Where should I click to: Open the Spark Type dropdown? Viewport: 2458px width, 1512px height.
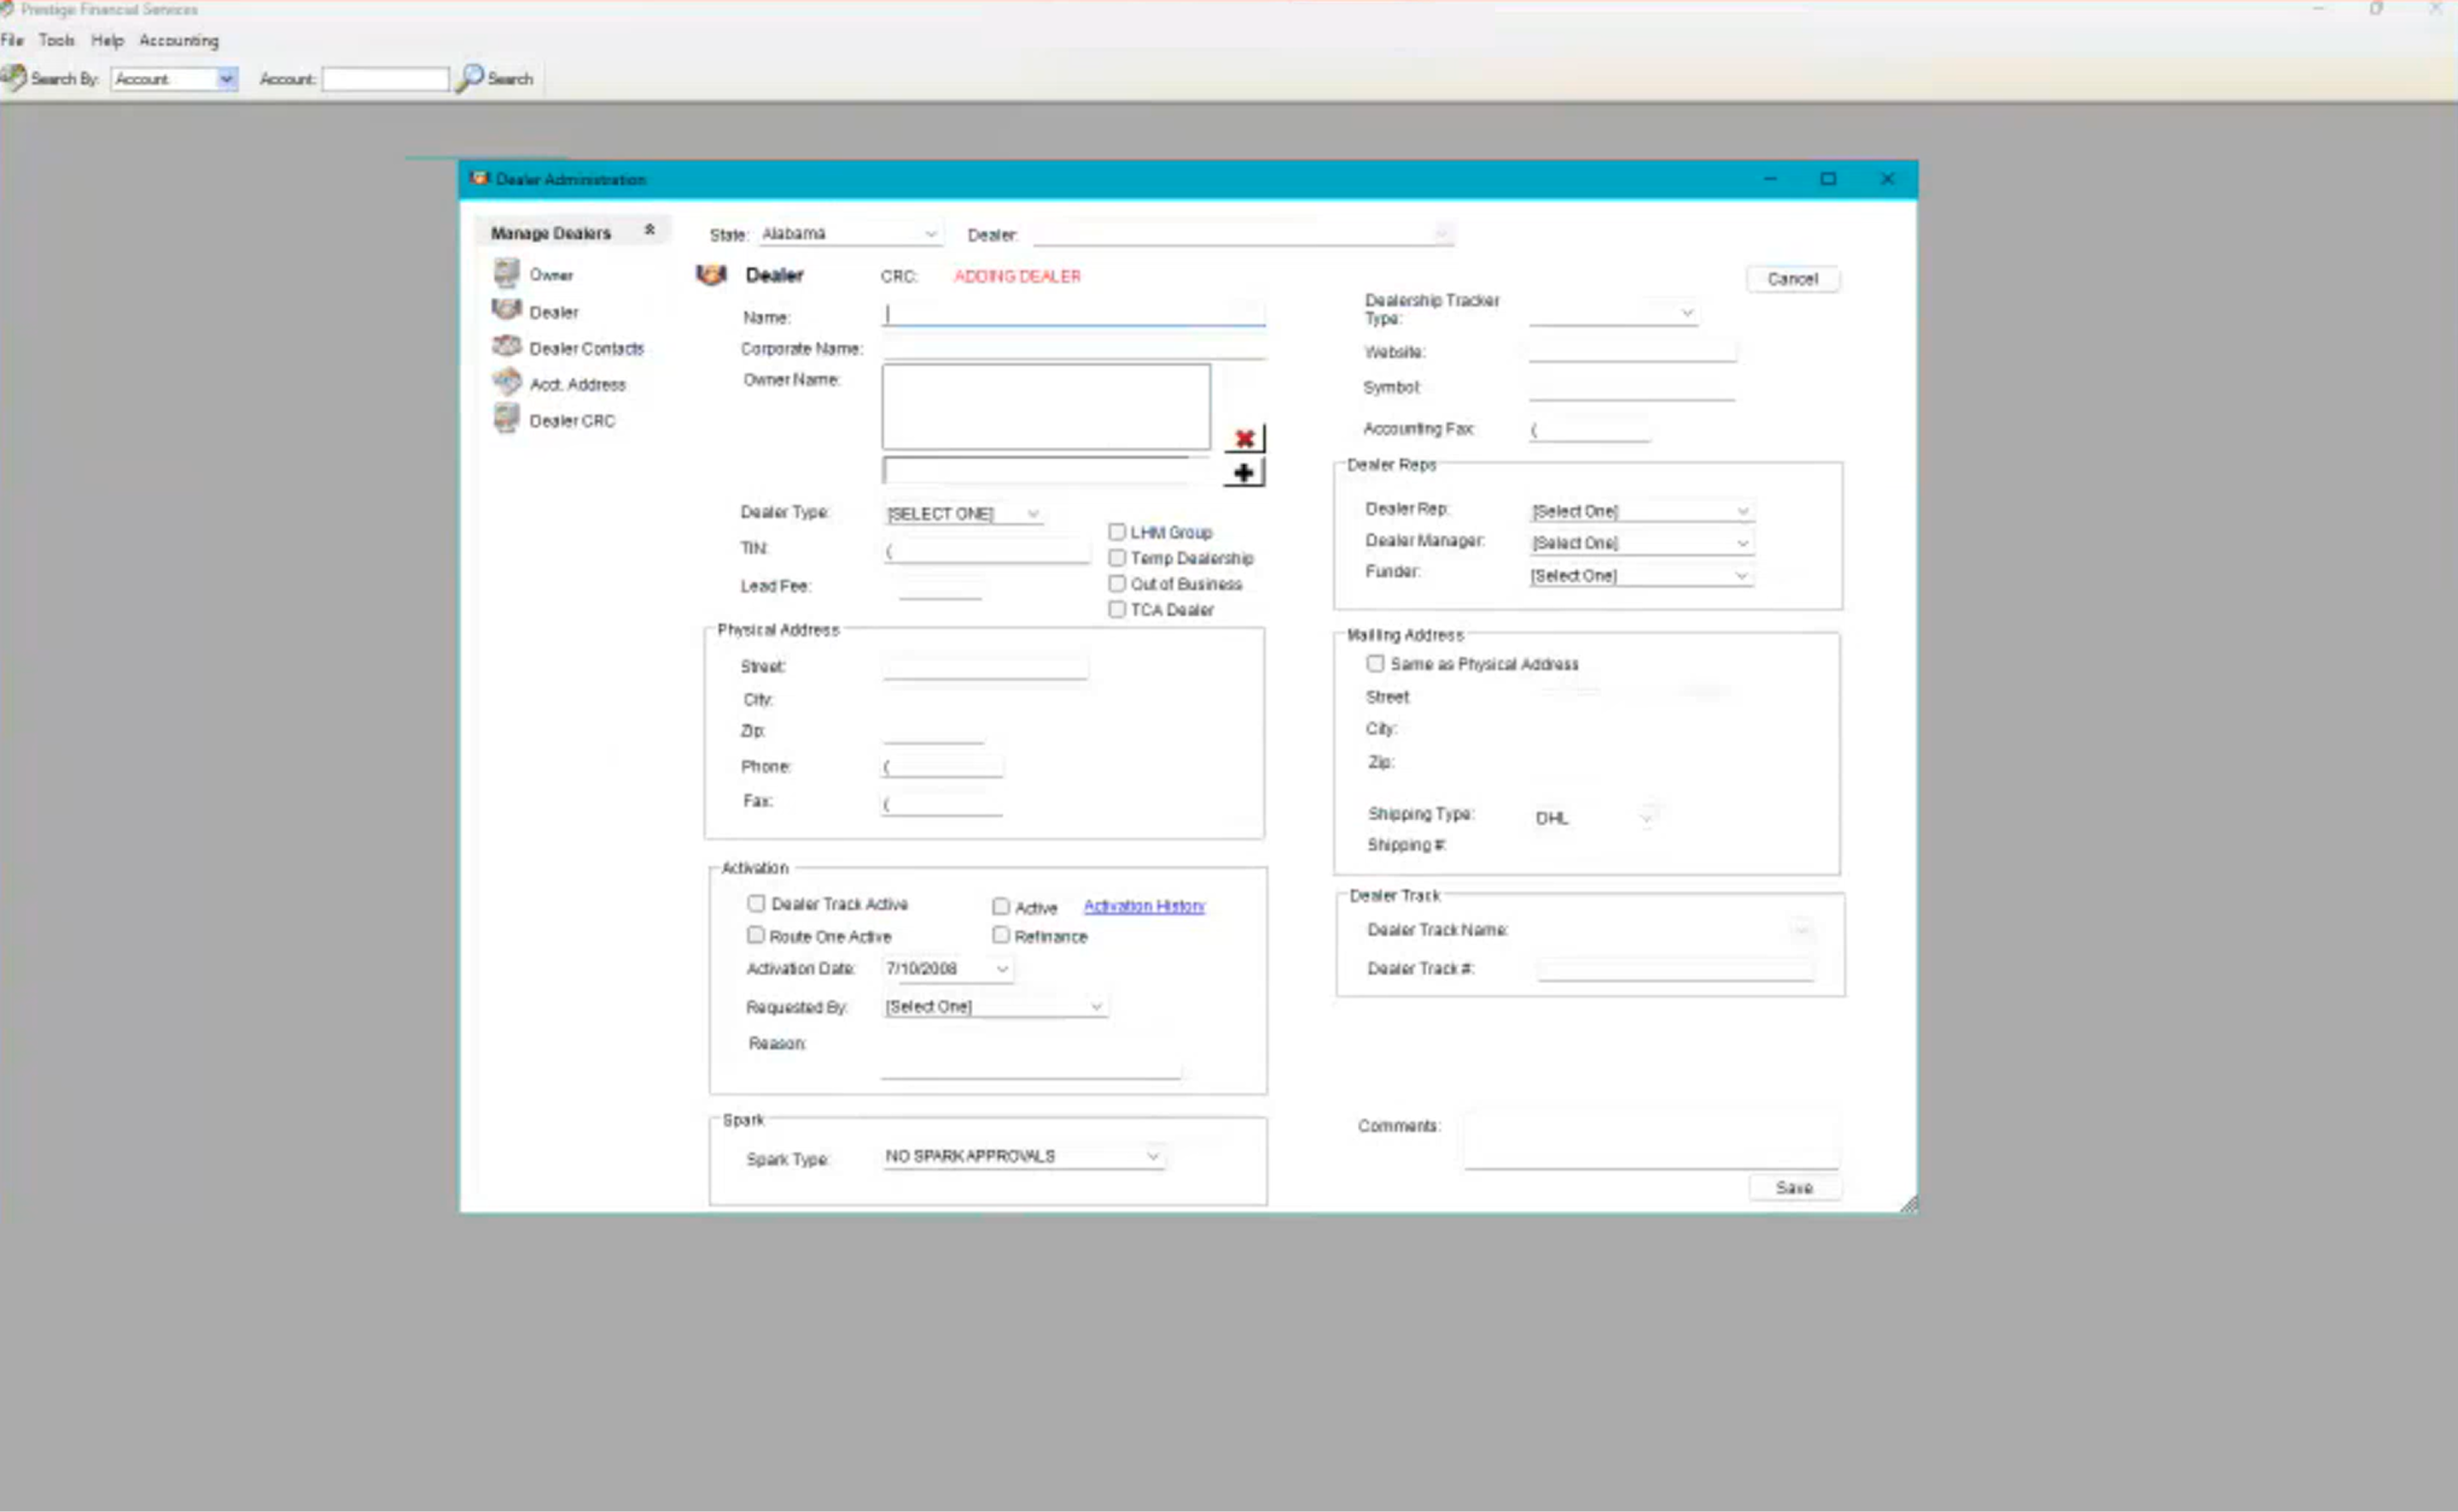[x=1153, y=1157]
